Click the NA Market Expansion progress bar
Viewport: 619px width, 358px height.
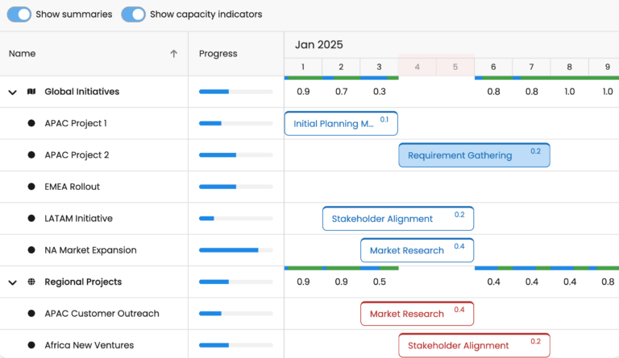tap(235, 250)
